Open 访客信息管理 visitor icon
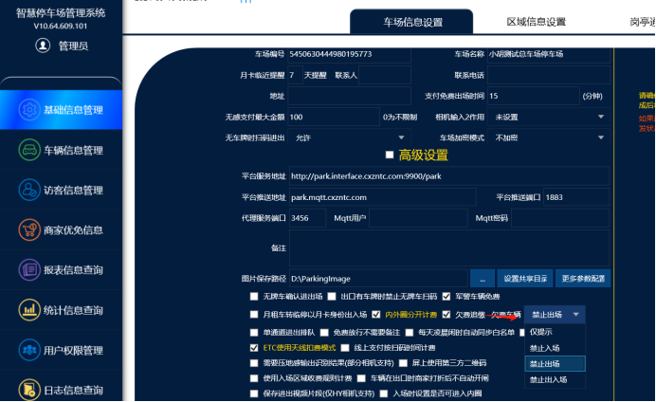The width and height of the screenshot is (656, 402). [x=29, y=190]
